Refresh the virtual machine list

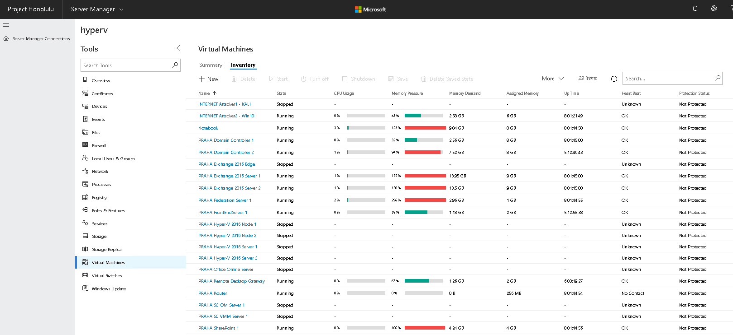(614, 79)
